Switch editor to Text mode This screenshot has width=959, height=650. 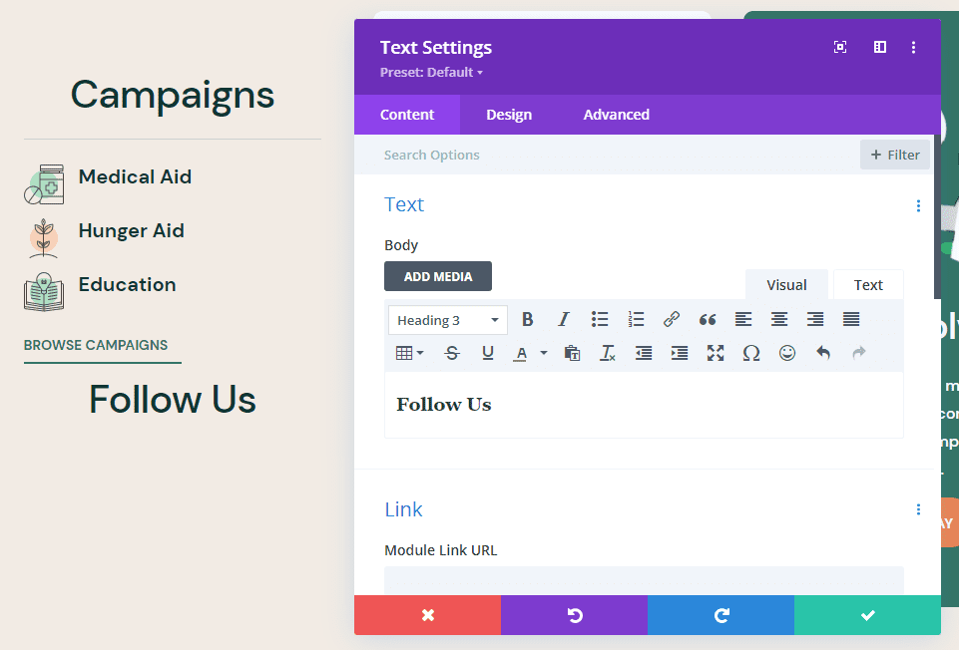(x=867, y=284)
